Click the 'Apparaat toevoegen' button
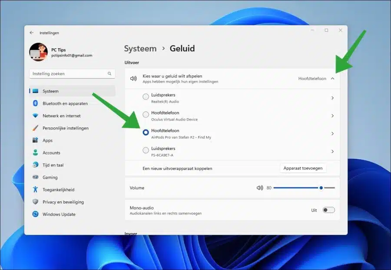 (303, 168)
